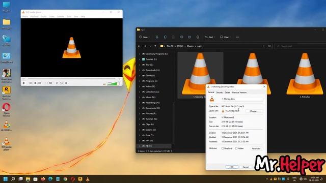Expand Secondary Programs drive in sidebar
The image size is (326, 183).
tap(140, 54)
